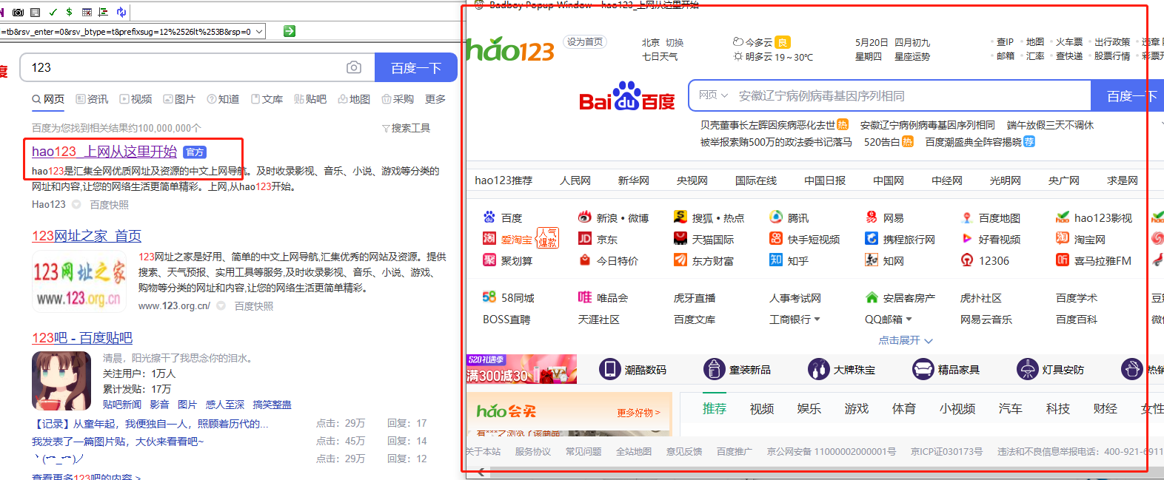Image resolution: width=1164 pixels, height=480 pixels.
Task: Click 更多好物 link in hao会买 banner
Action: [x=638, y=413]
